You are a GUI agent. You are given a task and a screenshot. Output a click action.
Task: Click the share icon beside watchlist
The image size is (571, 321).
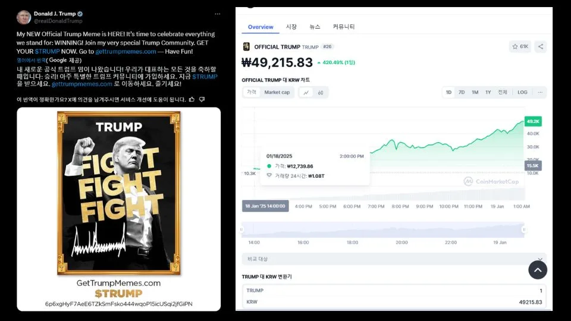pyautogui.click(x=541, y=46)
